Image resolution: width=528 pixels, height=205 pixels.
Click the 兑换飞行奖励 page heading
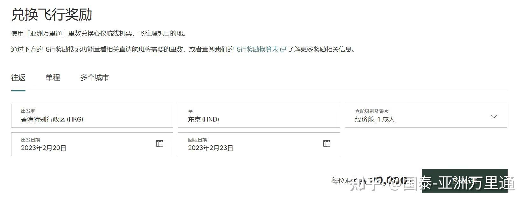pos(52,15)
